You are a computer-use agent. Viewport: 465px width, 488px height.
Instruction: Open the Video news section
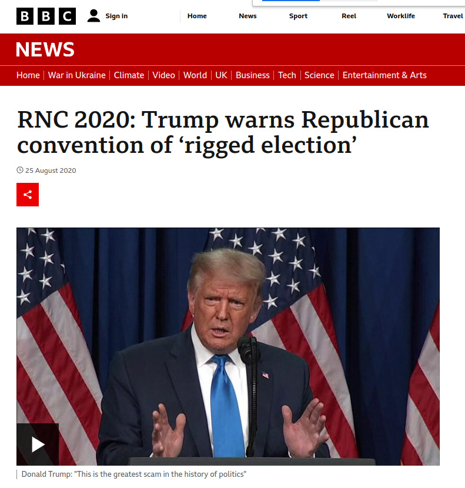pos(163,75)
